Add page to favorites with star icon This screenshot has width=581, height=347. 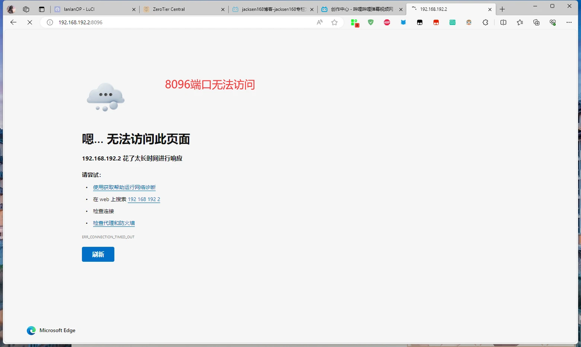coord(334,22)
